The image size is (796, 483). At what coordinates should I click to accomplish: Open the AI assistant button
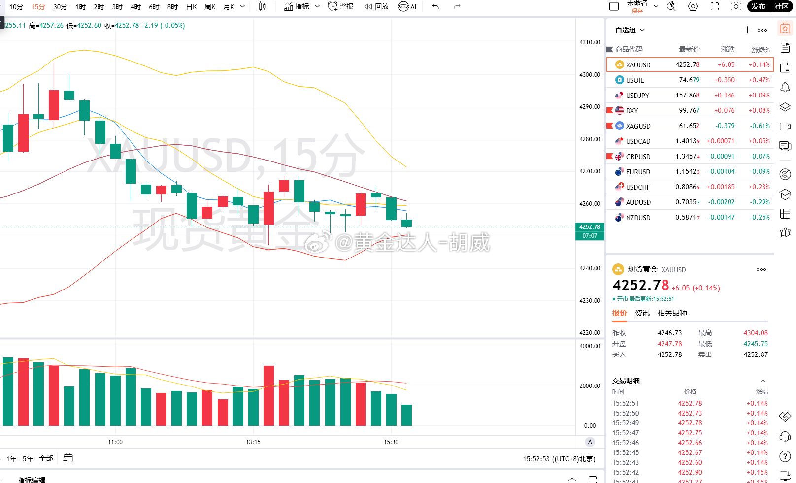pyautogui.click(x=407, y=6)
